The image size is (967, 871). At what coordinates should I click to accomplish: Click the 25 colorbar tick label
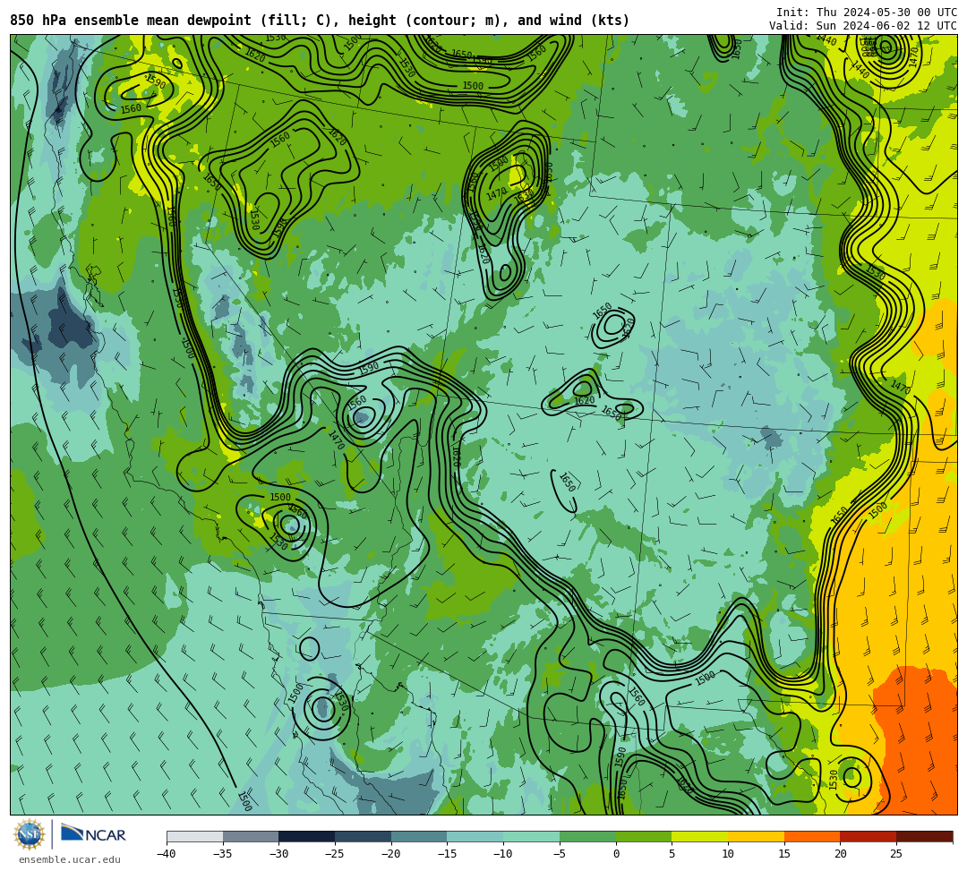(896, 854)
